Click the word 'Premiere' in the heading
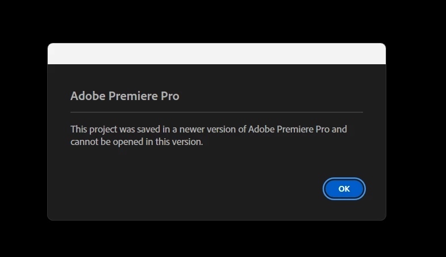446x257 pixels. tap(133, 96)
